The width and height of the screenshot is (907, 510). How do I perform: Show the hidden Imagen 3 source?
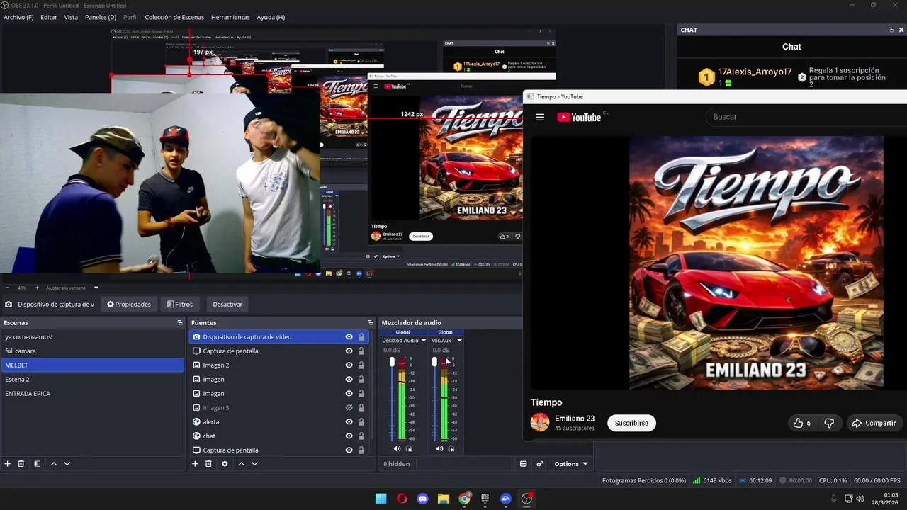[x=349, y=407]
